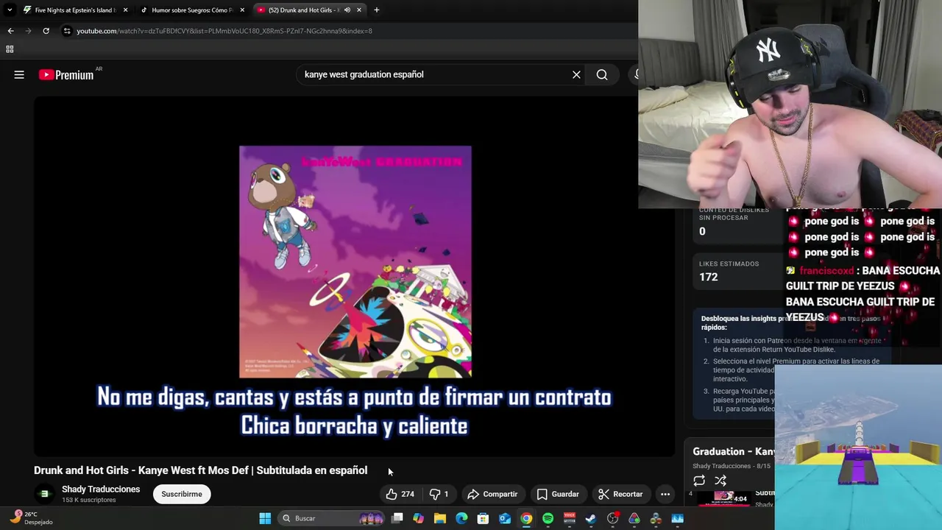This screenshot has width=942, height=530.
Task: Open Spotify from the taskbar
Action: coord(548,518)
